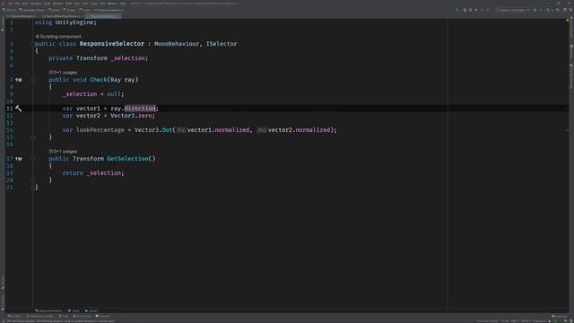The width and height of the screenshot is (574, 323).
Task: Open the Navigate menu
Action: click(x=36, y=4)
